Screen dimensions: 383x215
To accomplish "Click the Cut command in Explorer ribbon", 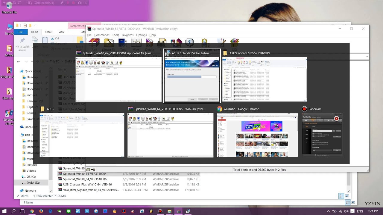I will coord(55,38).
